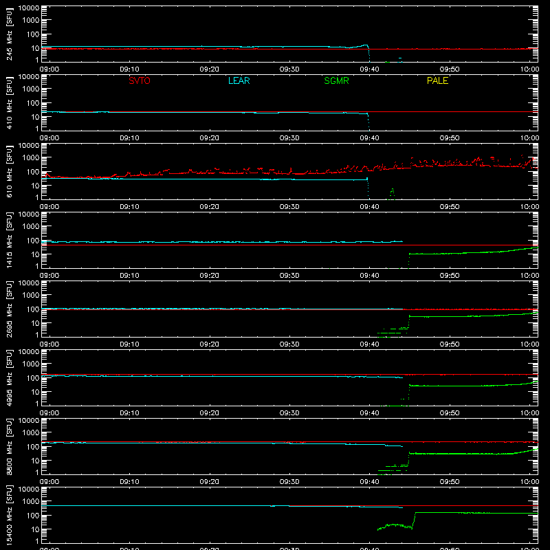Click the 1000 tick label of 2695 MHz plot
Viewport: 550px width, 550px height.
31,296
